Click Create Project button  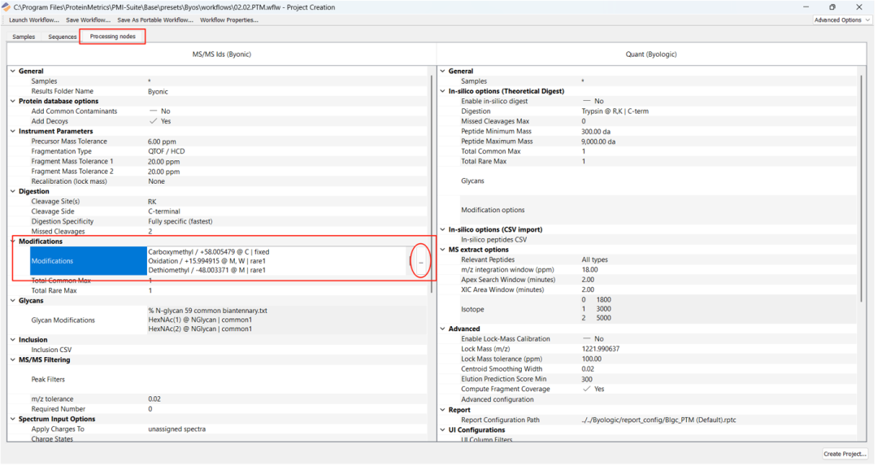[x=845, y=454]
